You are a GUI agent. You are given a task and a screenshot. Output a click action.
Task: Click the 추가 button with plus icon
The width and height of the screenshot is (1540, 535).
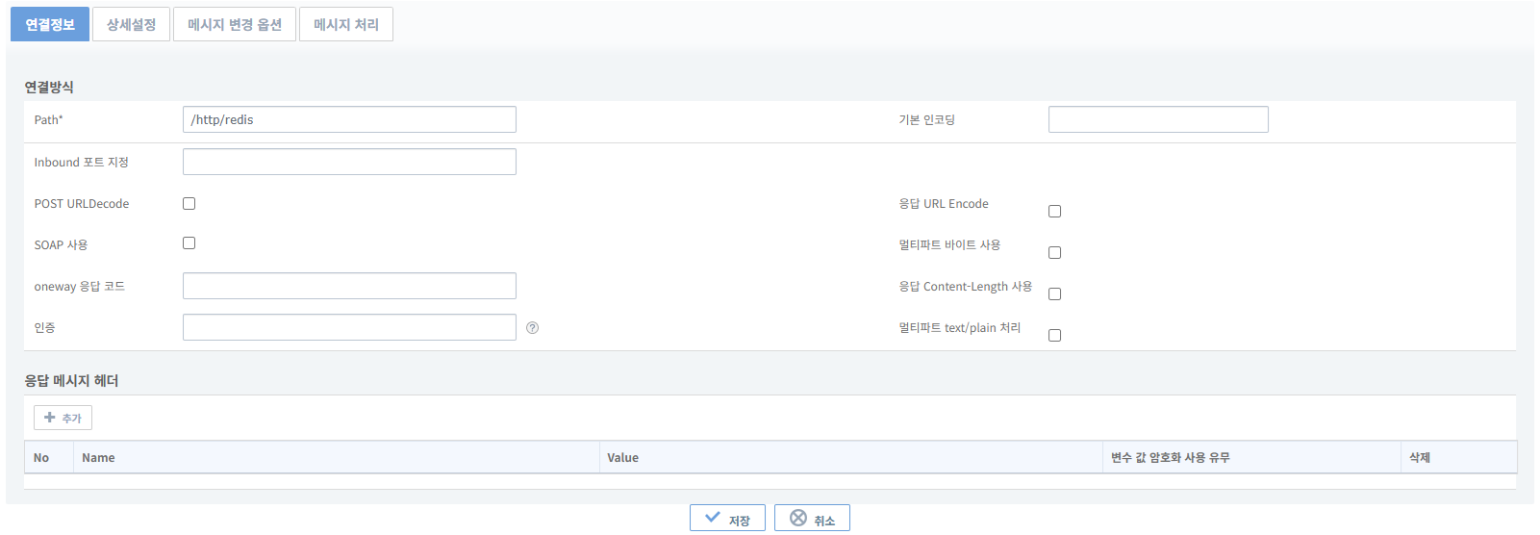[x=63, y=418]
